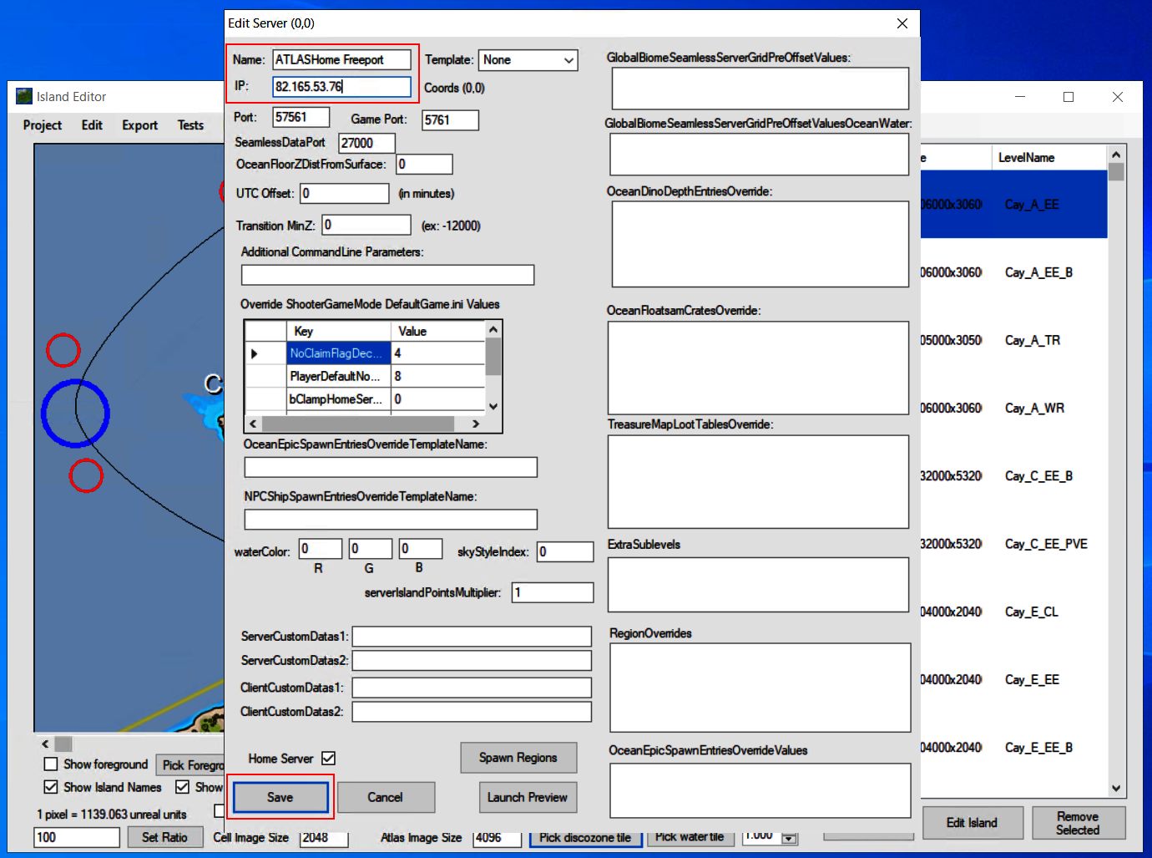Open the Spawn Regions dialog

[x=518, y=758]
